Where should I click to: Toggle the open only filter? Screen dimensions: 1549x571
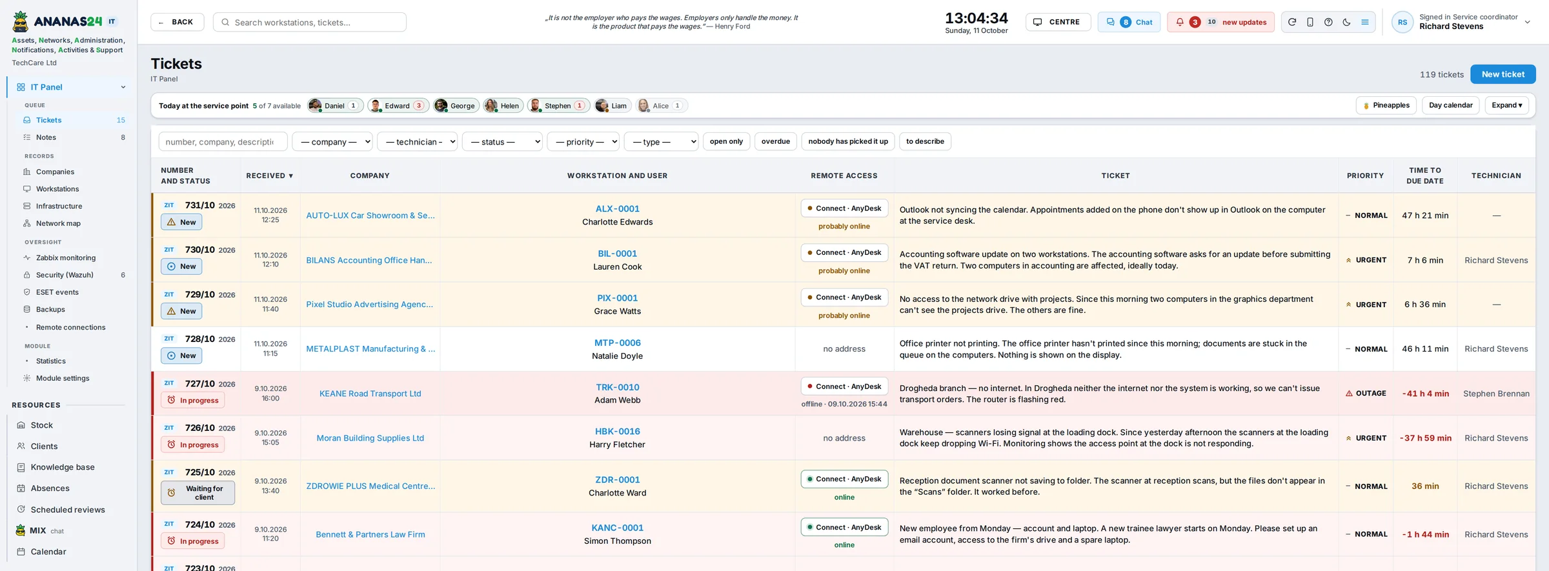(x=726, y=141)
